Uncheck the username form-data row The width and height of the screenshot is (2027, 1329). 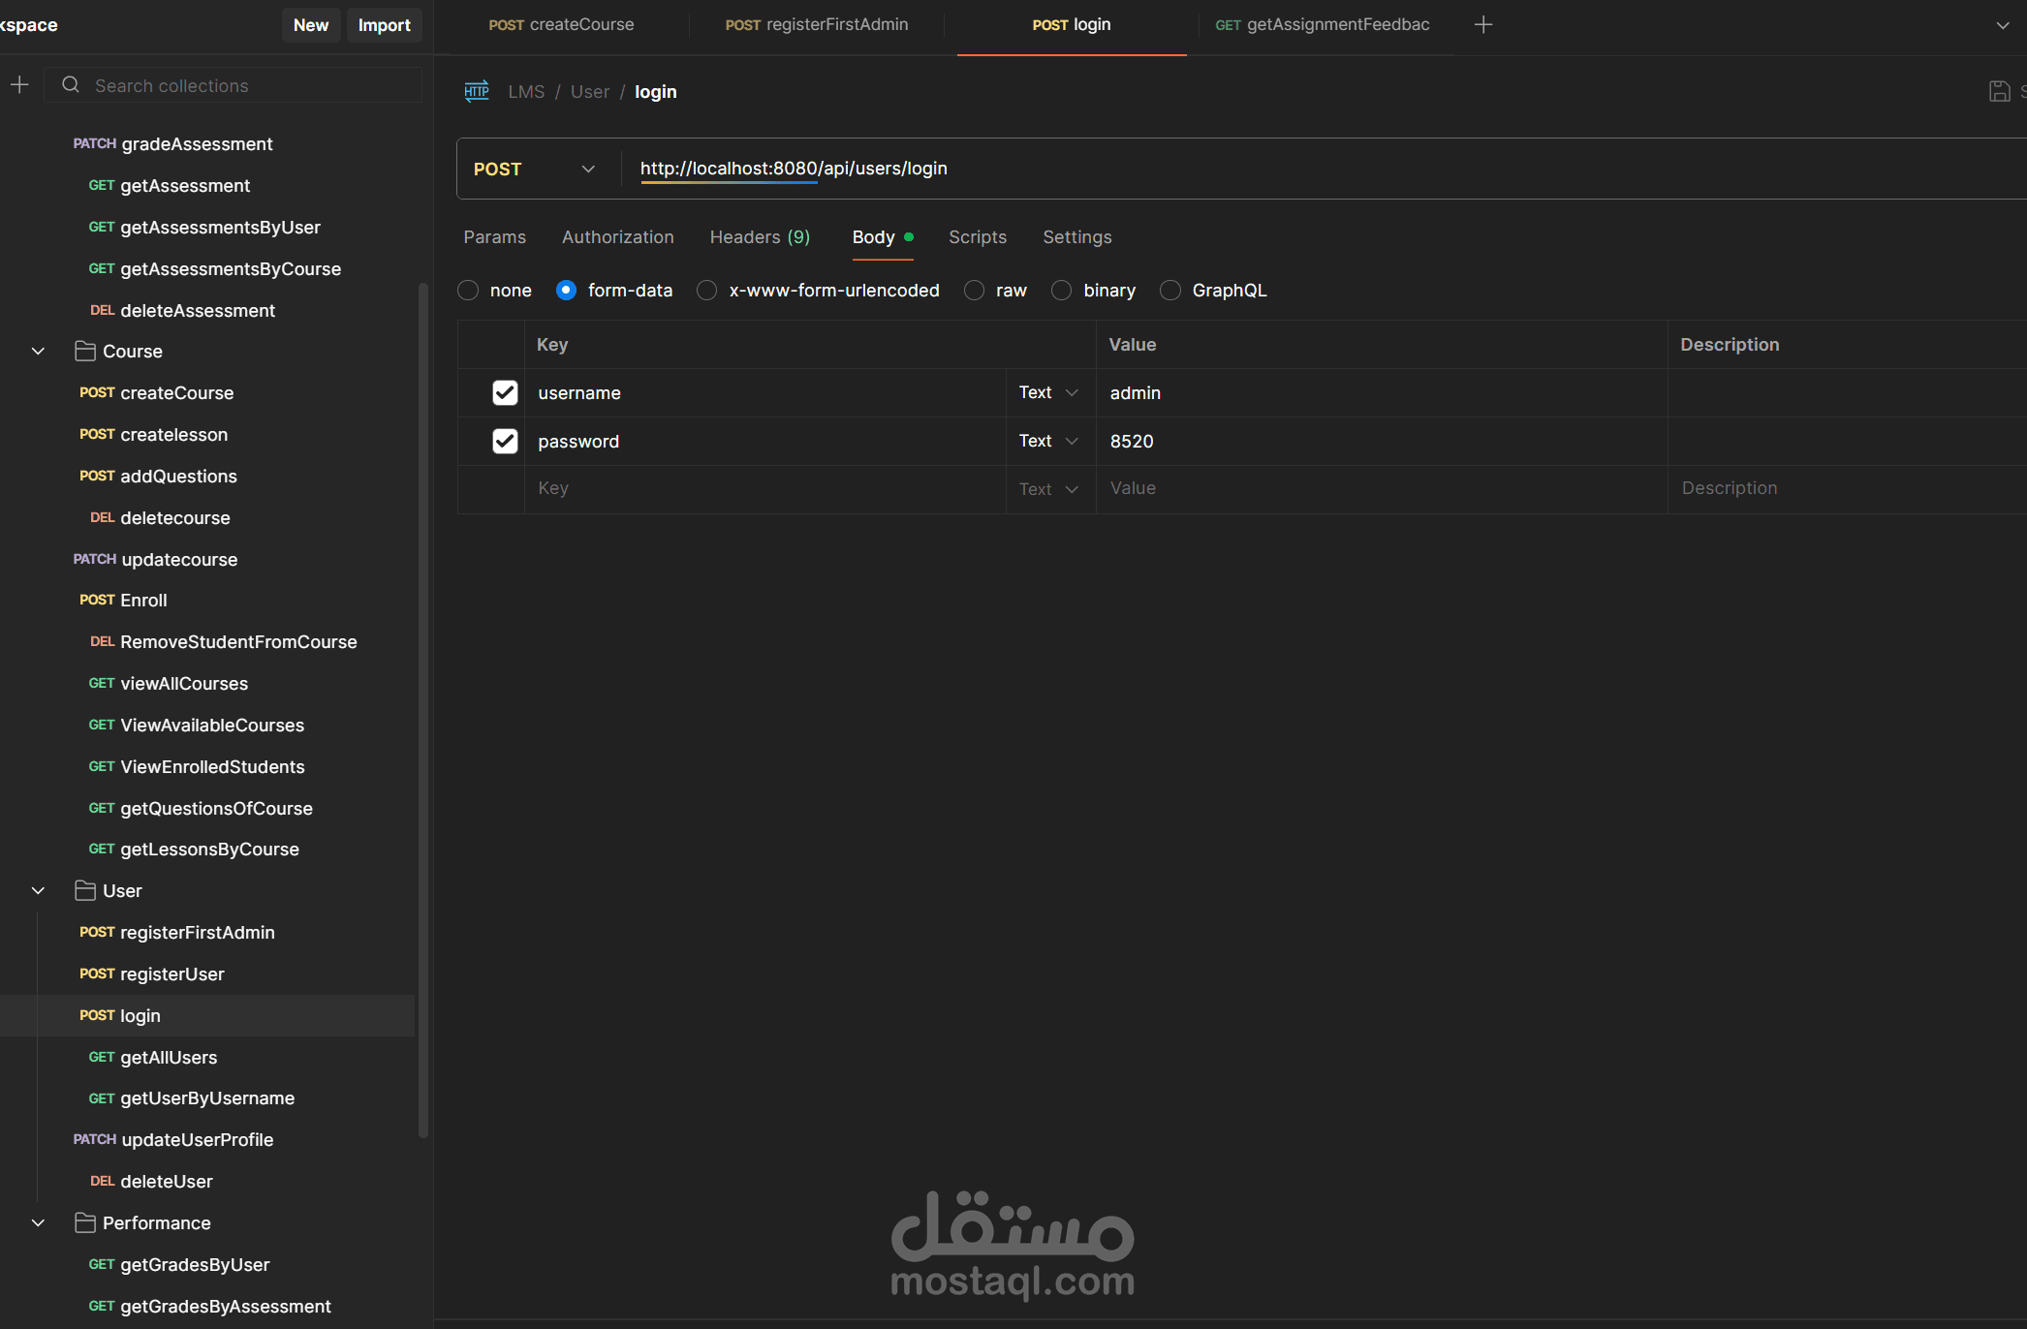[505, 392]
